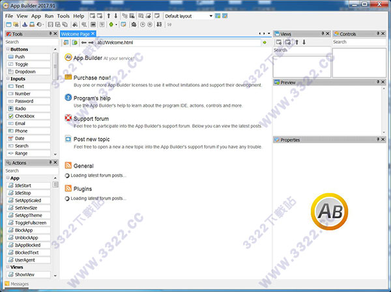Move view down in Views panel

304,42
